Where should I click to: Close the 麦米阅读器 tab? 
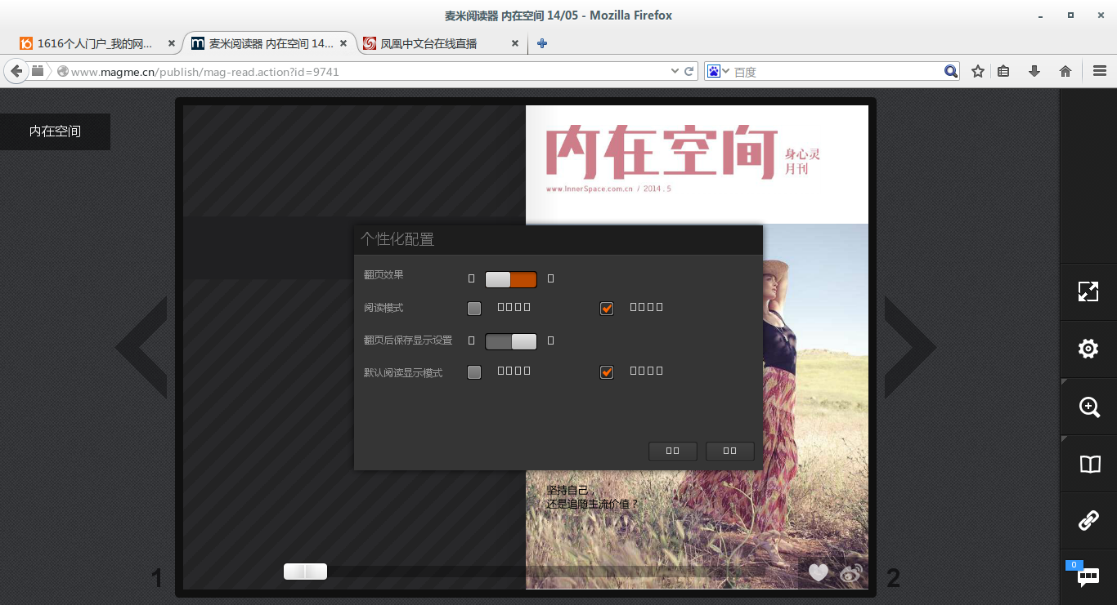click(x=343, y=43)
